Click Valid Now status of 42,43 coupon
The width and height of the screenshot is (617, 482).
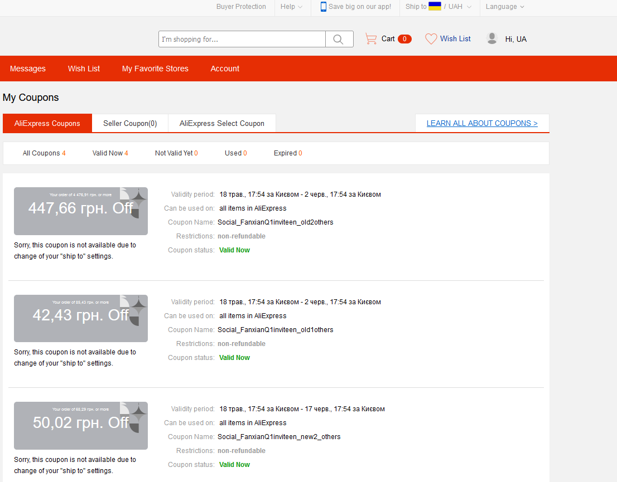pyautogui.click(x=234, y=357)
